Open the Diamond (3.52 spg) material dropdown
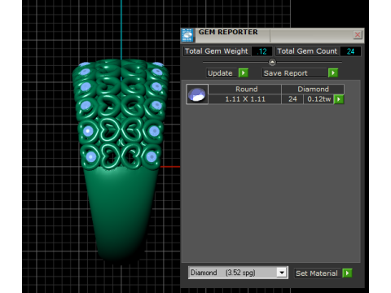 (x=282, y=273)
